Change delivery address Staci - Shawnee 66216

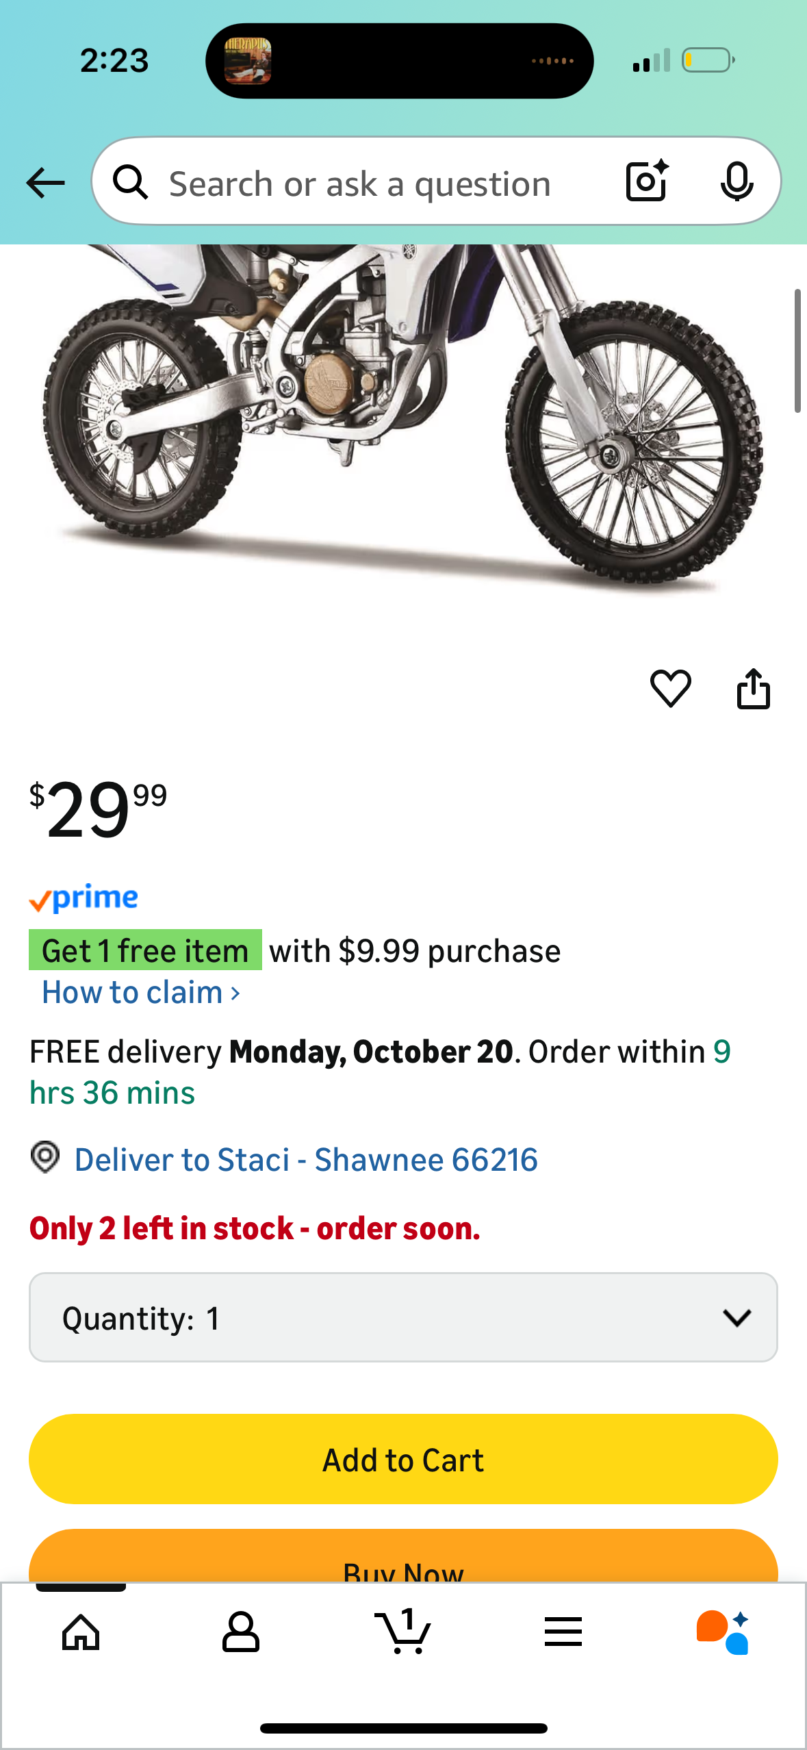(306, 1160)
